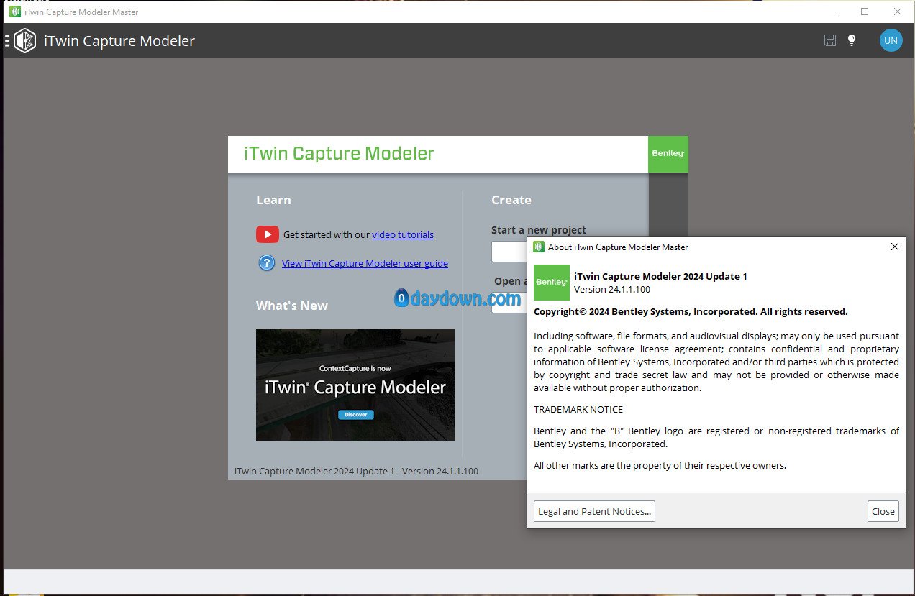Click the save disk icon in header

tap(830, 40)
